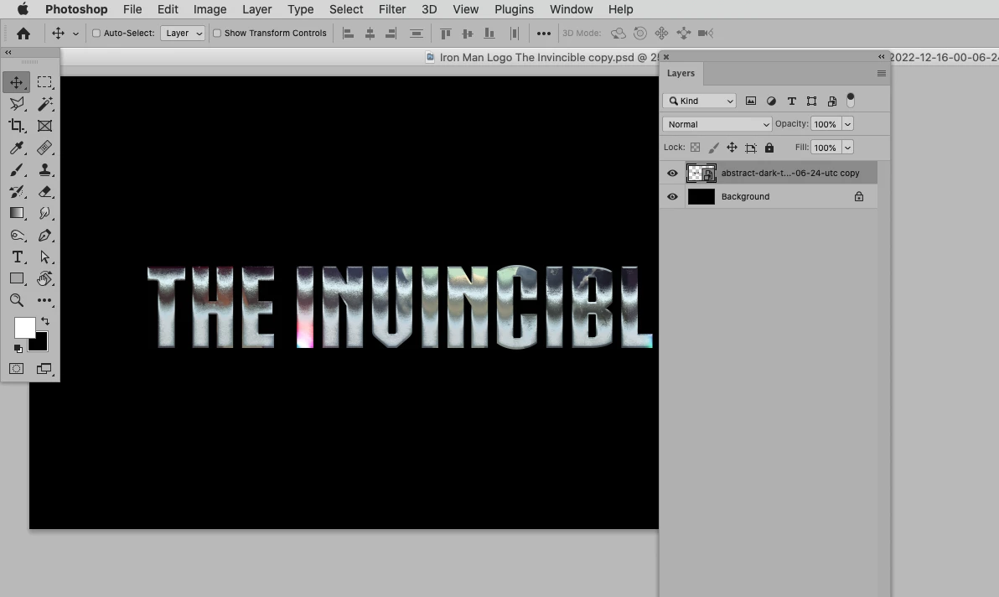Viewport: 999px width, 597px height.
Task: Select the Hand tool
Action: tap(44, 278)
